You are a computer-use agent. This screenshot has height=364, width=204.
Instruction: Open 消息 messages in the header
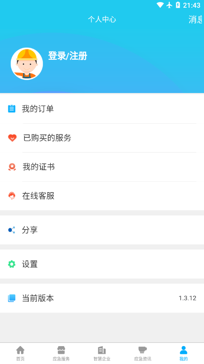(x=196, y=19)
